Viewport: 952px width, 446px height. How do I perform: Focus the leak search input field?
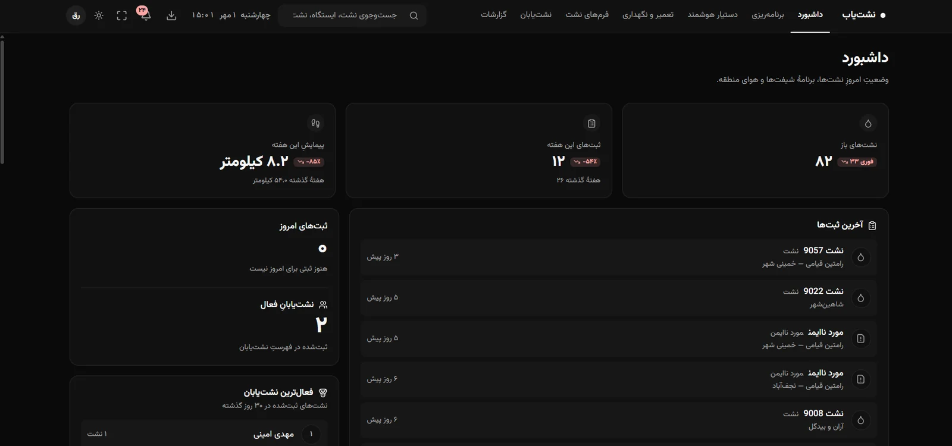click(352, 15)
